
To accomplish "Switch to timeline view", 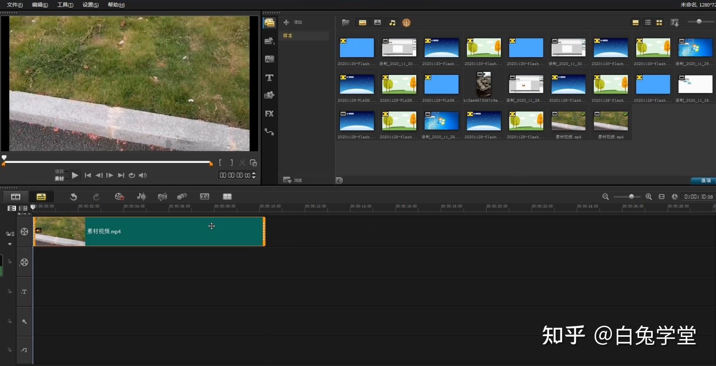I will coord(41,197).
